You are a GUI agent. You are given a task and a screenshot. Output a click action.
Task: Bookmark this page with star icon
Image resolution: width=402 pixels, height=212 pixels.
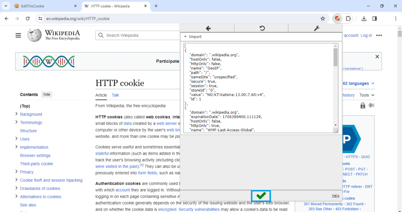323,18
